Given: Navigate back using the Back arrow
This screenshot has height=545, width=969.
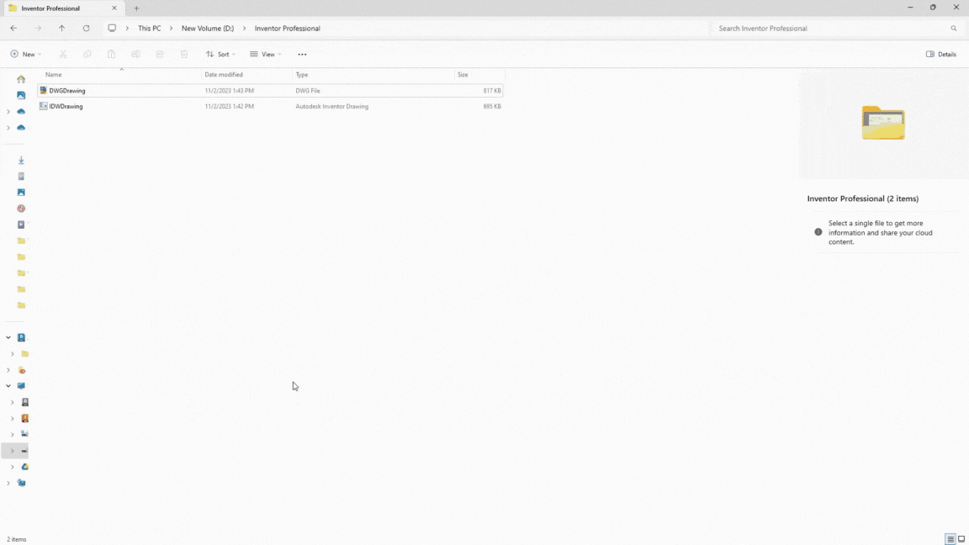Looking at the screenshot, I should (13, 29).
